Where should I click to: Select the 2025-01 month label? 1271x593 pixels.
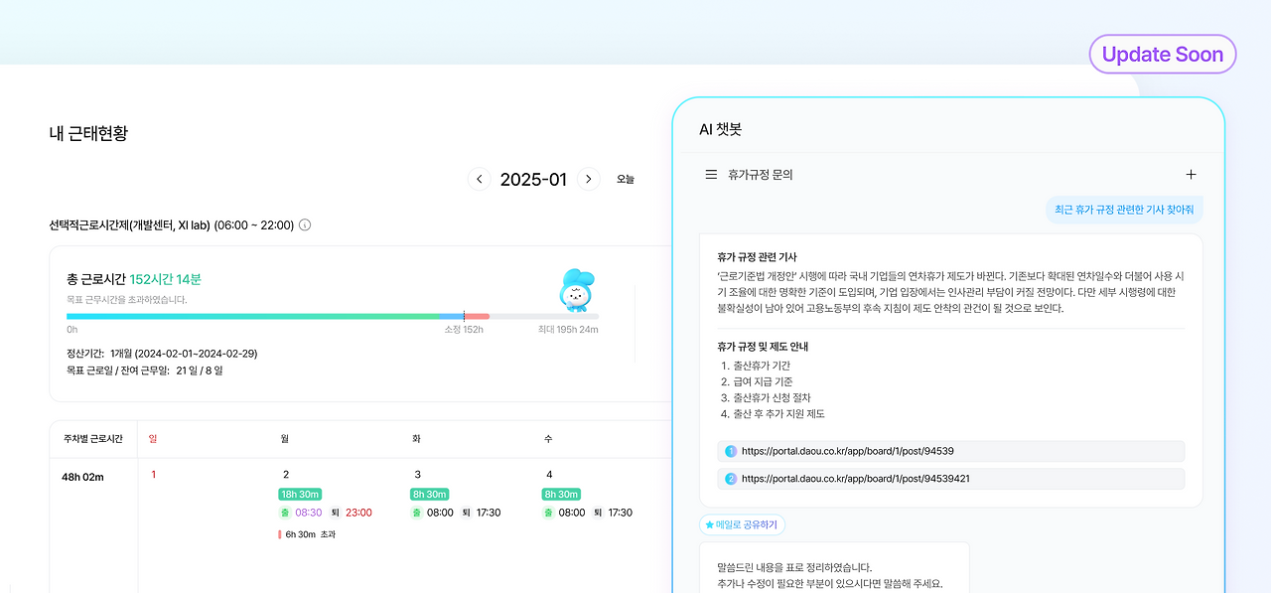[x=533, y=180]
